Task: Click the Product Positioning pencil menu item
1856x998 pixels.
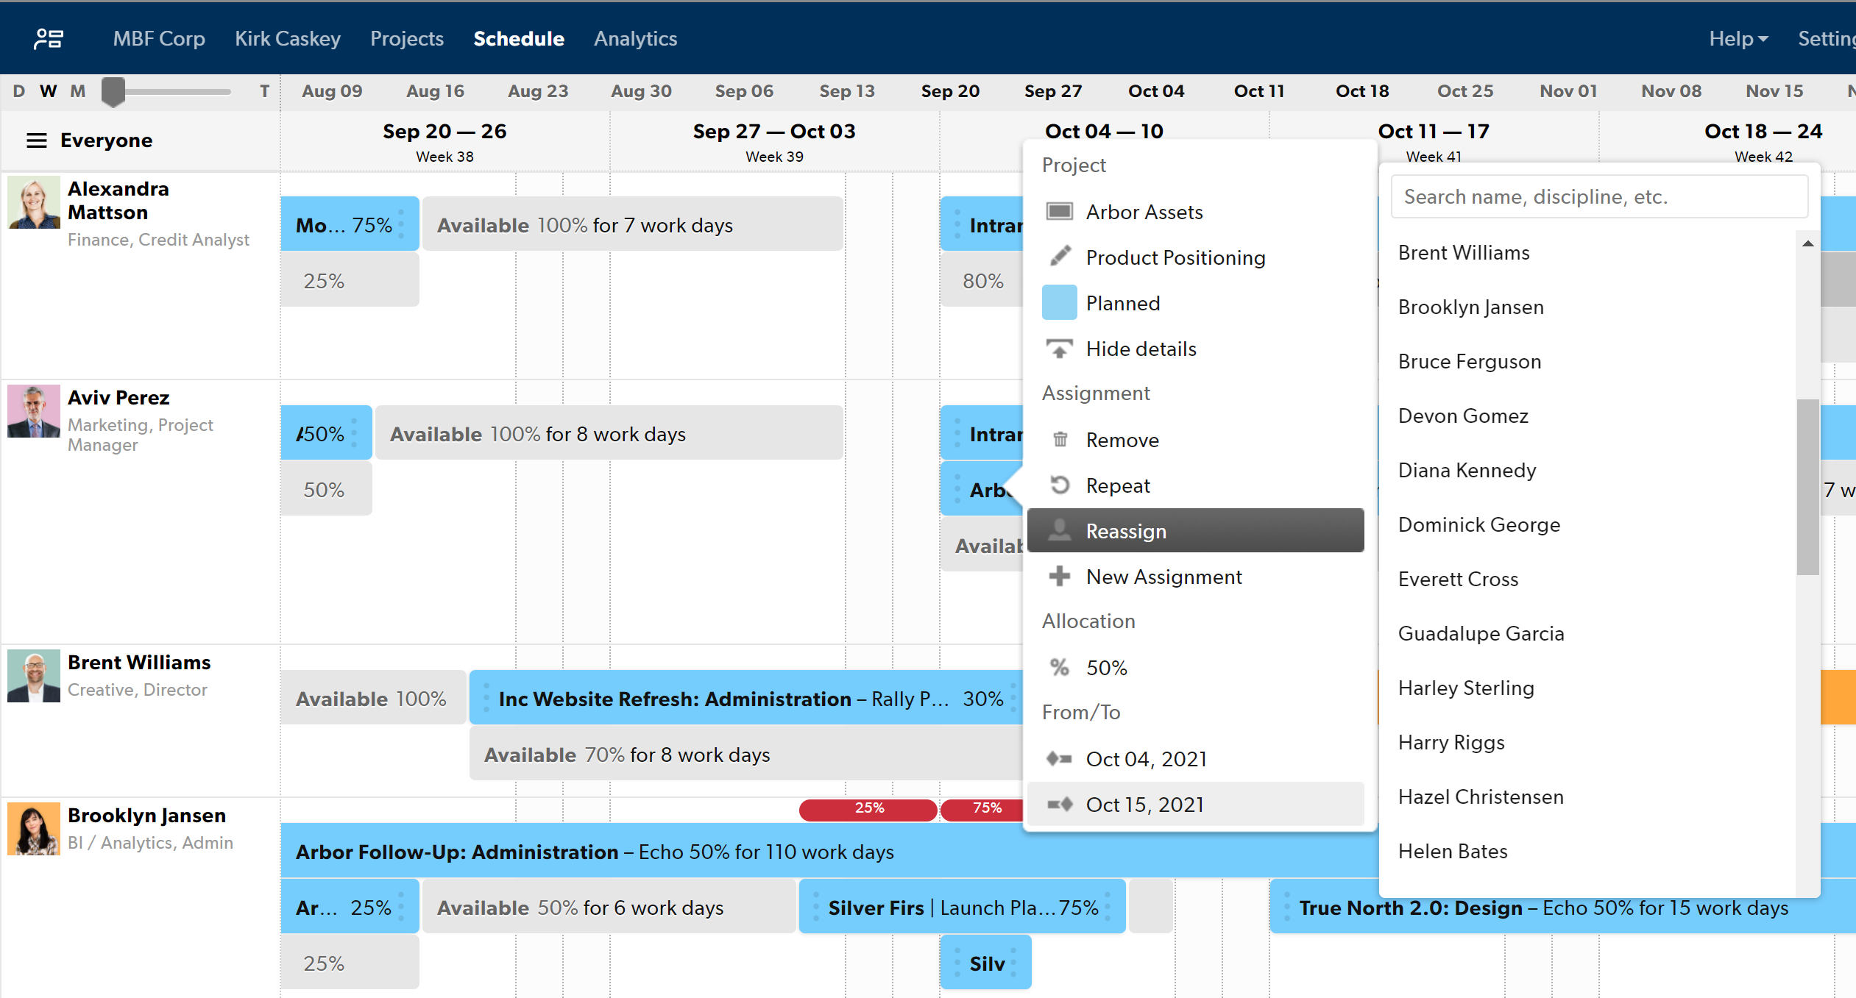Action: pyautogui.click(x=1172, y=257)
